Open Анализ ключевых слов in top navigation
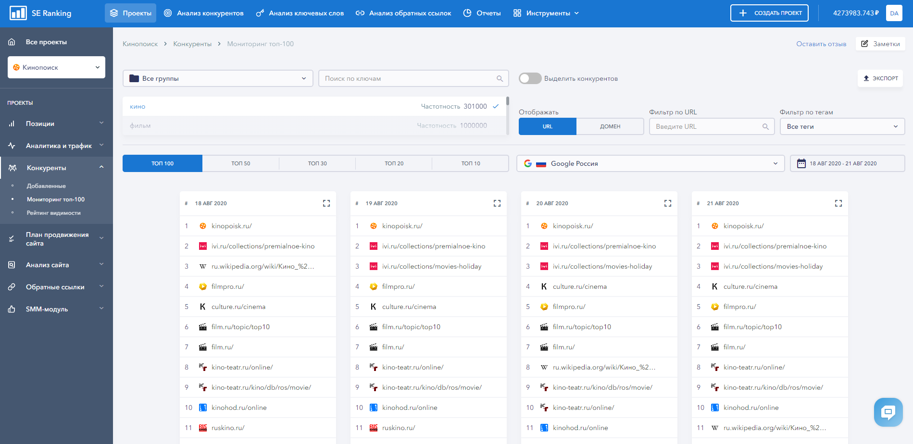Image resolution: width=913 pixels, height=444 pixels. [x=300, y=13]
